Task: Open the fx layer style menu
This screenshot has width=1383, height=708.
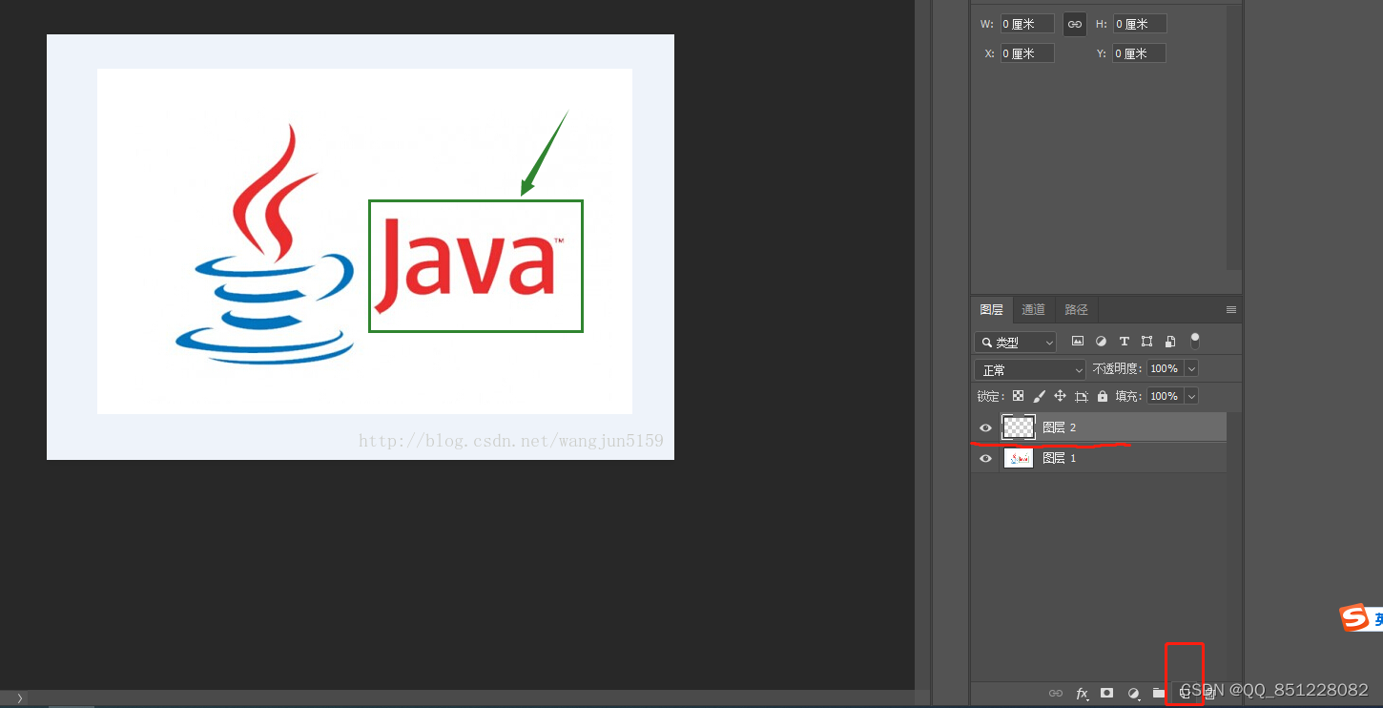Action: (x=1083, y=694)
